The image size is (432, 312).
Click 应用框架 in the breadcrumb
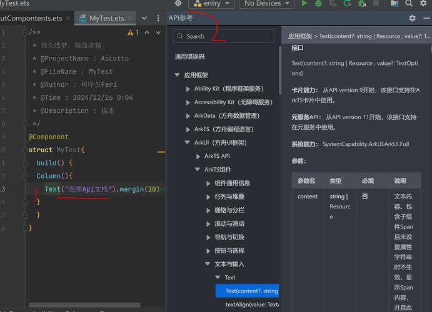[299, 36]
